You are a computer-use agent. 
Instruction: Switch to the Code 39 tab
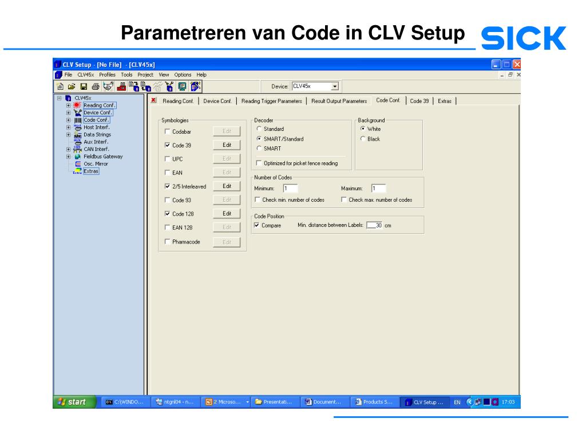point(419,101)
